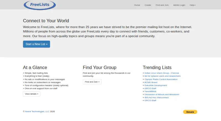Viewport: 221px width, 121px height.
Task: Click 'No limits on subscribers or messages'
Action: pyautogui.click(x=43, y=82)
